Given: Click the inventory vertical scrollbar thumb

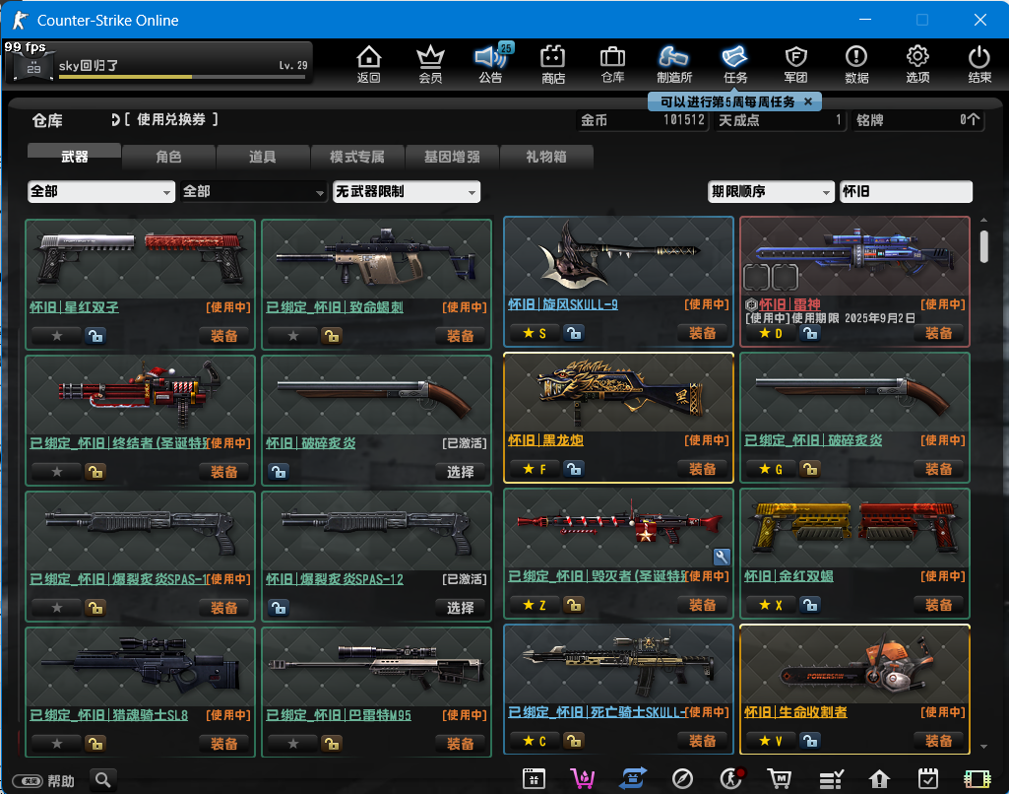Looking at the screenshot, I should (983, 246).
